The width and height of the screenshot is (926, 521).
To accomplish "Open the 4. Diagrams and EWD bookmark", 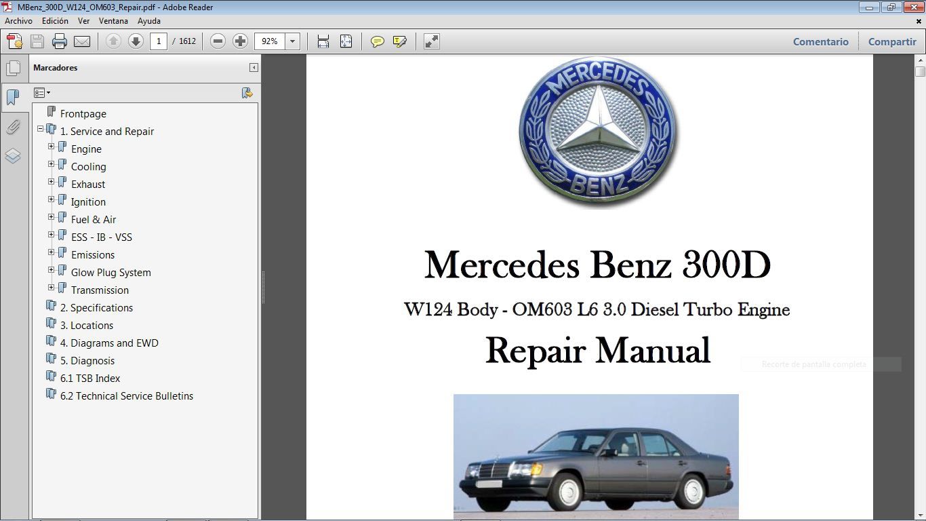I will [x=109, y=343].
